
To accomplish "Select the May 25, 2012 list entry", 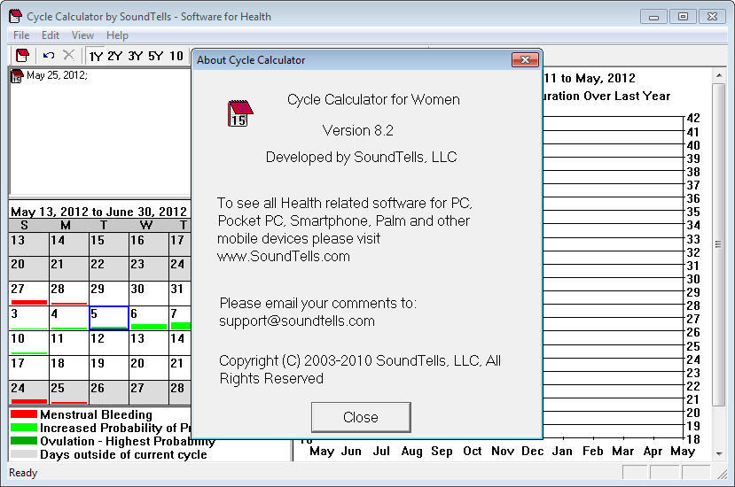I will coord(57,75).
